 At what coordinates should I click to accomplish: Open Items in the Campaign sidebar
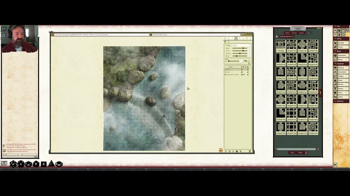click(343, 80)
